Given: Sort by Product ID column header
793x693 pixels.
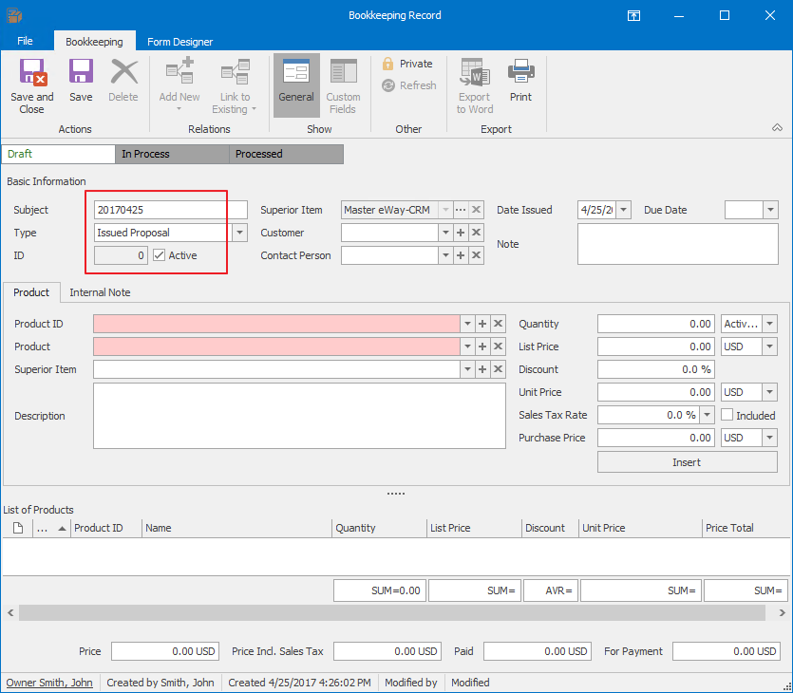Looking at the screenshot, I should [x=105, y=528].
